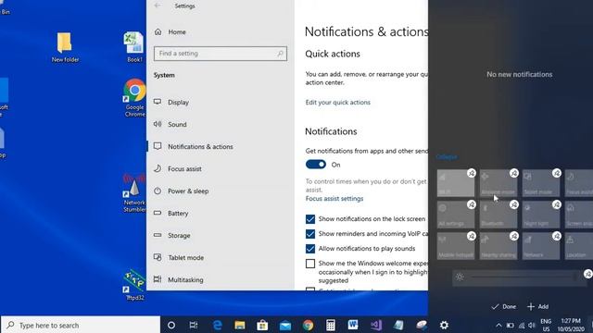Open Word from the taskbar
This screenshot has height=333, width=593.
[353, 325]
